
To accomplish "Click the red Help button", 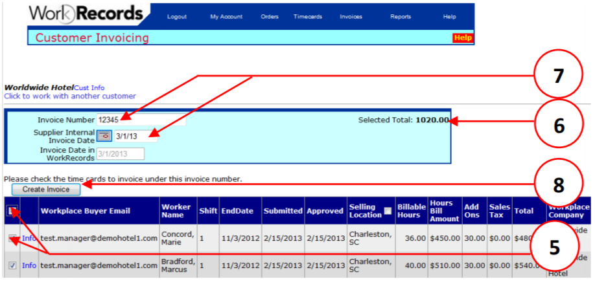I will pos(463,38).
